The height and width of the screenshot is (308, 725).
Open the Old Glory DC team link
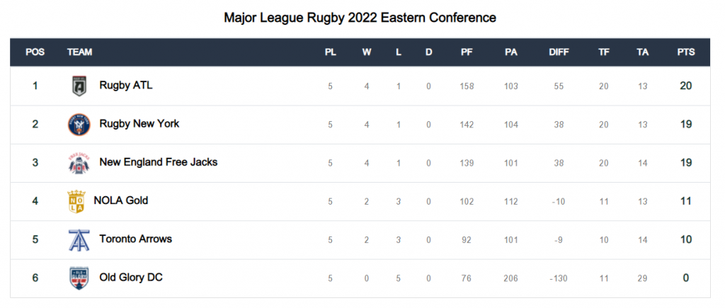coord(131,278)
